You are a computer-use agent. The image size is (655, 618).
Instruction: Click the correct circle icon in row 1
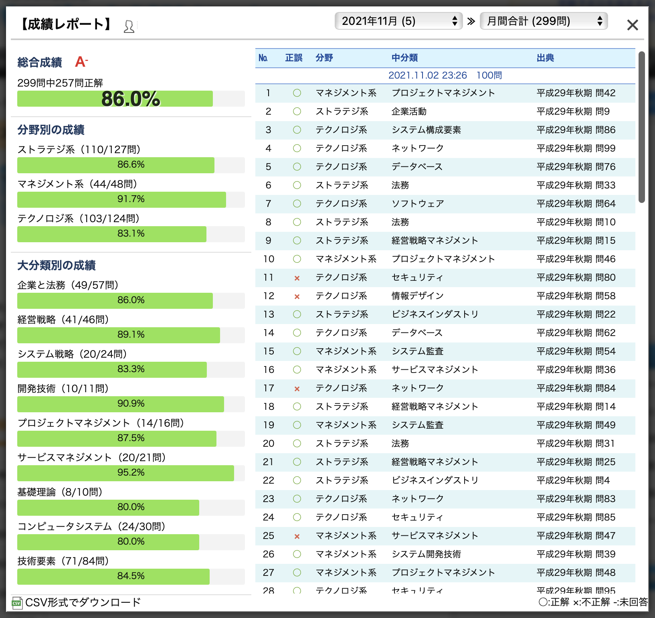[x=297, y=93]
